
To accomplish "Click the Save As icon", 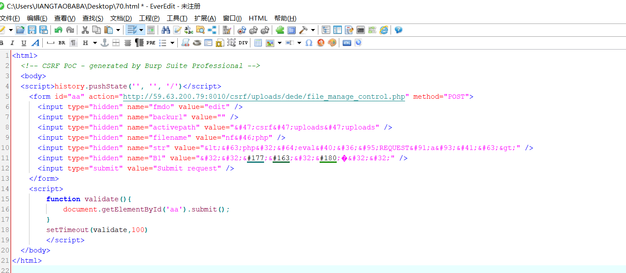I will (x=44, y=30).
